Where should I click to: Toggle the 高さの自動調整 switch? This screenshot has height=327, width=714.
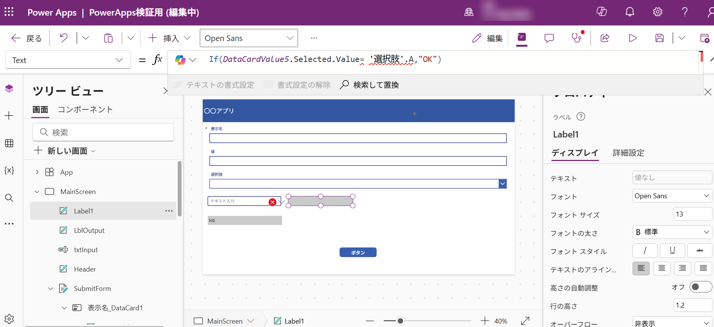tap(700, 287)
